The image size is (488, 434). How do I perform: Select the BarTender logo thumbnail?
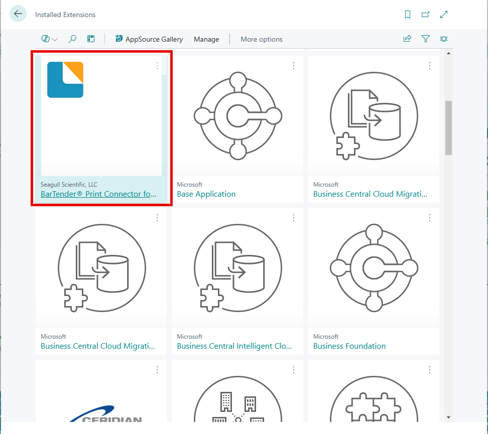(x=65, y=80)
